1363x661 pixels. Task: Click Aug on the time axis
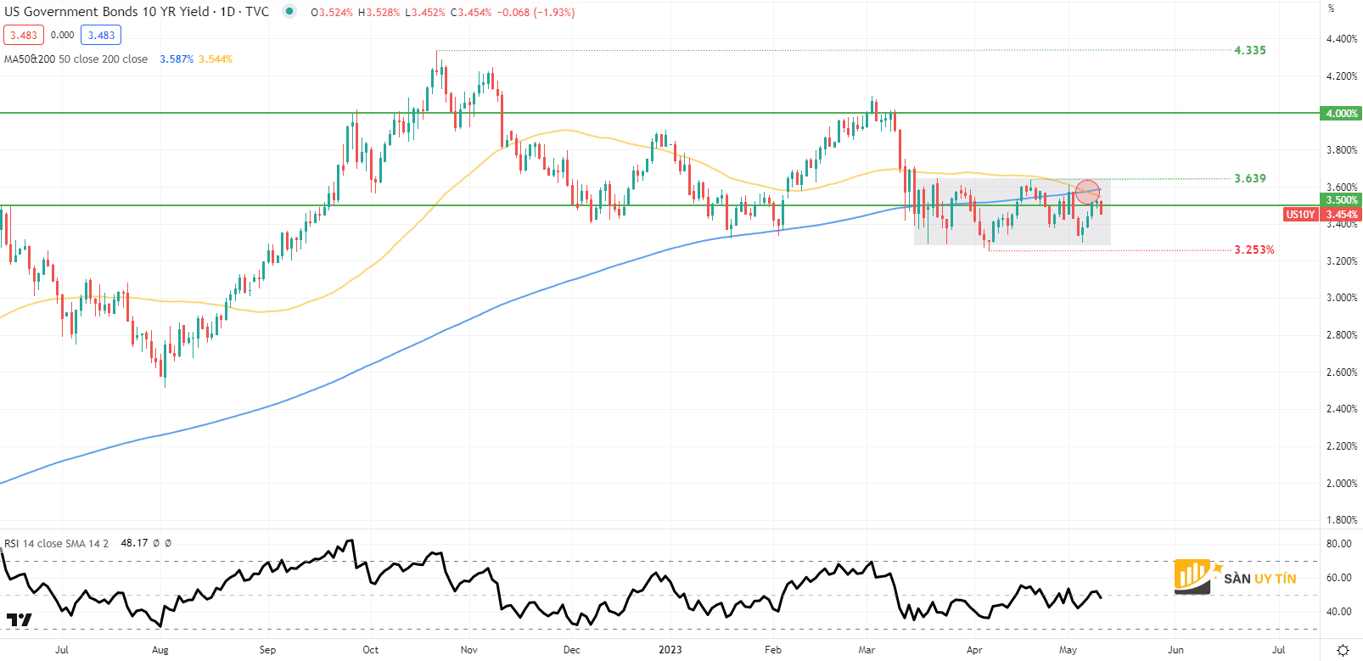(160, 650)
